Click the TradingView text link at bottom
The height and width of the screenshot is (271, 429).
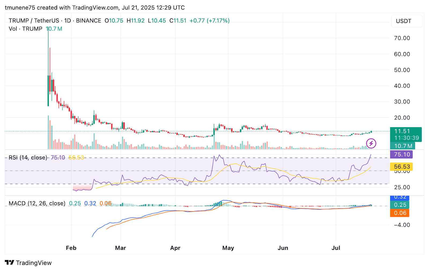(x=34, y=263)
